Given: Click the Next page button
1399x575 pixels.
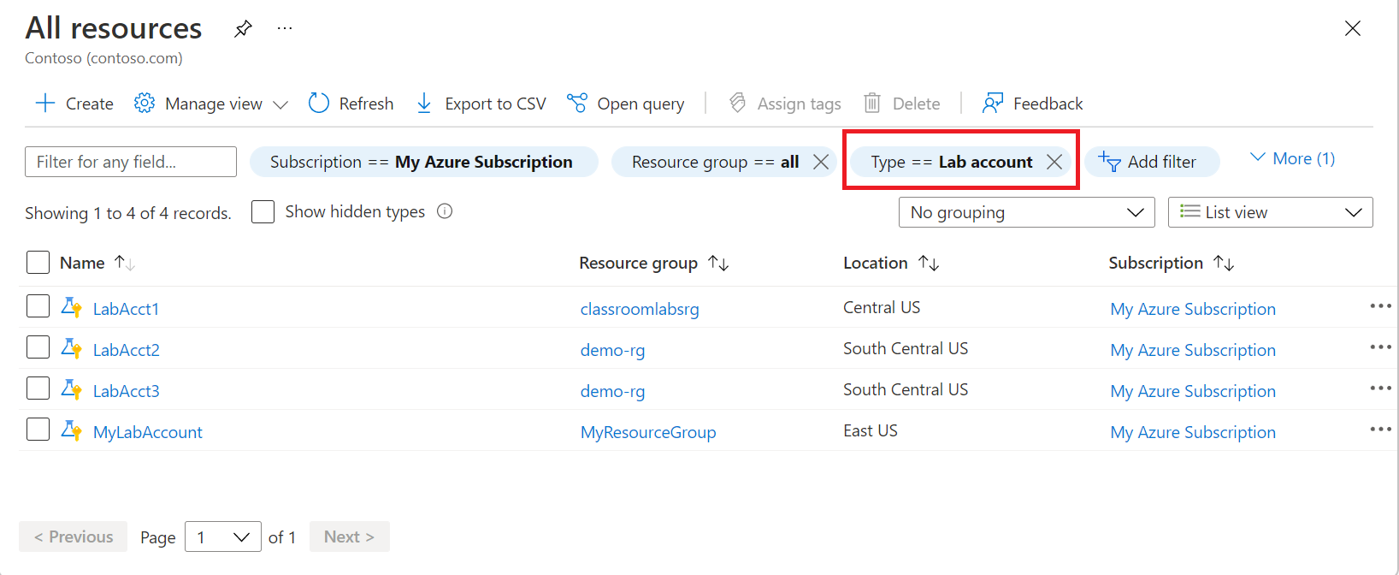Looking at the screenshot, I should pos(350,536).
